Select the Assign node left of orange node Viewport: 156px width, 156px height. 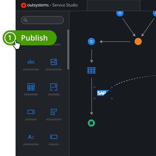91,41
